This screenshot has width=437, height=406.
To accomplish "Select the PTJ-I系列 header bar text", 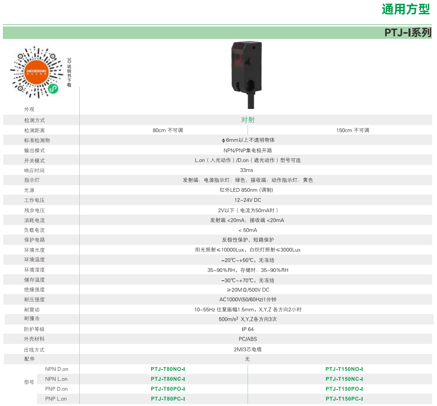I will click(408, 33).
